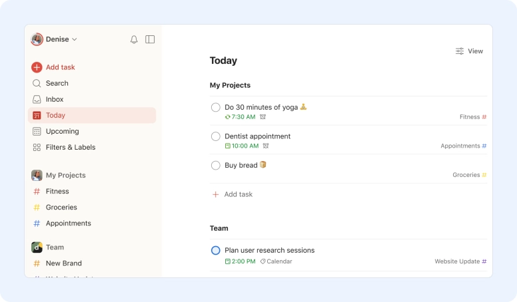This screenshot has height=302, width=517.
Task: Click the reminder alarm icon on yoga task
Action: 262,117
